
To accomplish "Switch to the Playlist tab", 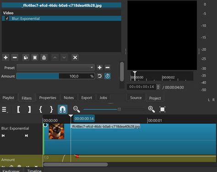I will click(8, 98).
